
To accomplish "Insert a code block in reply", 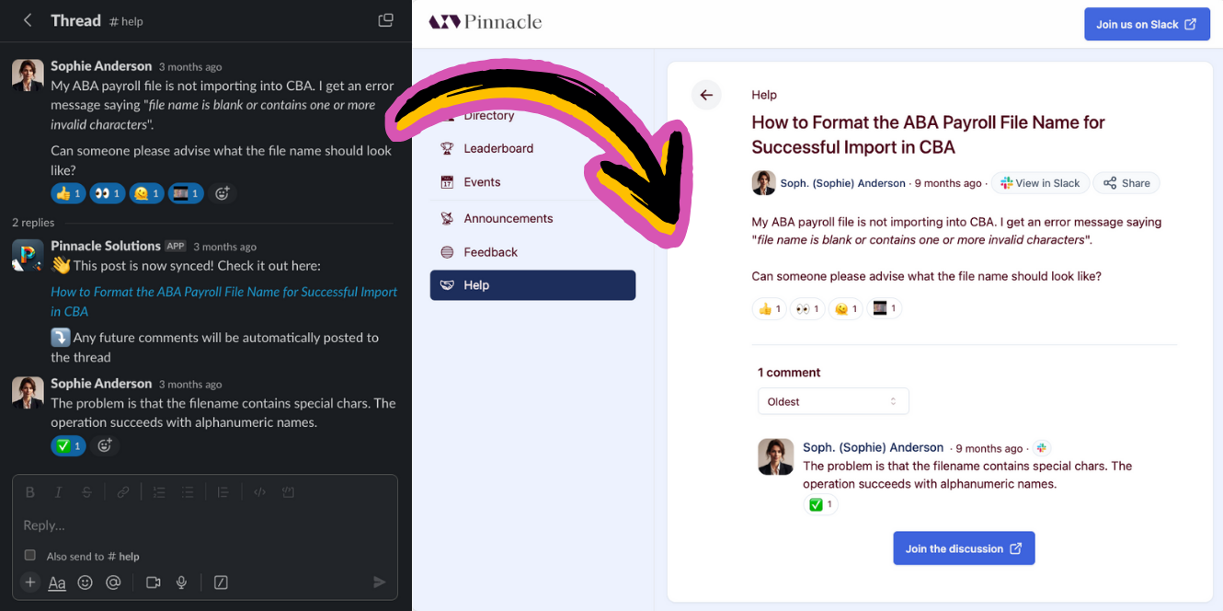I will (288, 492).
